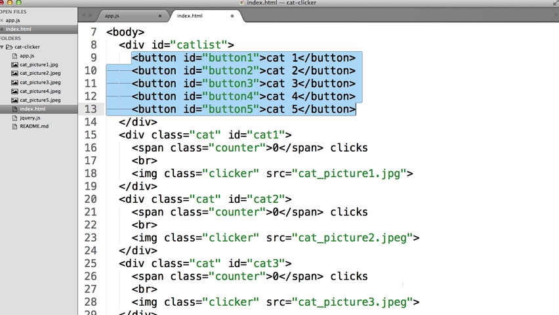559x315 pixels.
Task: Click image icon of cat_picture3.jpeg
Action: [14, 83]
